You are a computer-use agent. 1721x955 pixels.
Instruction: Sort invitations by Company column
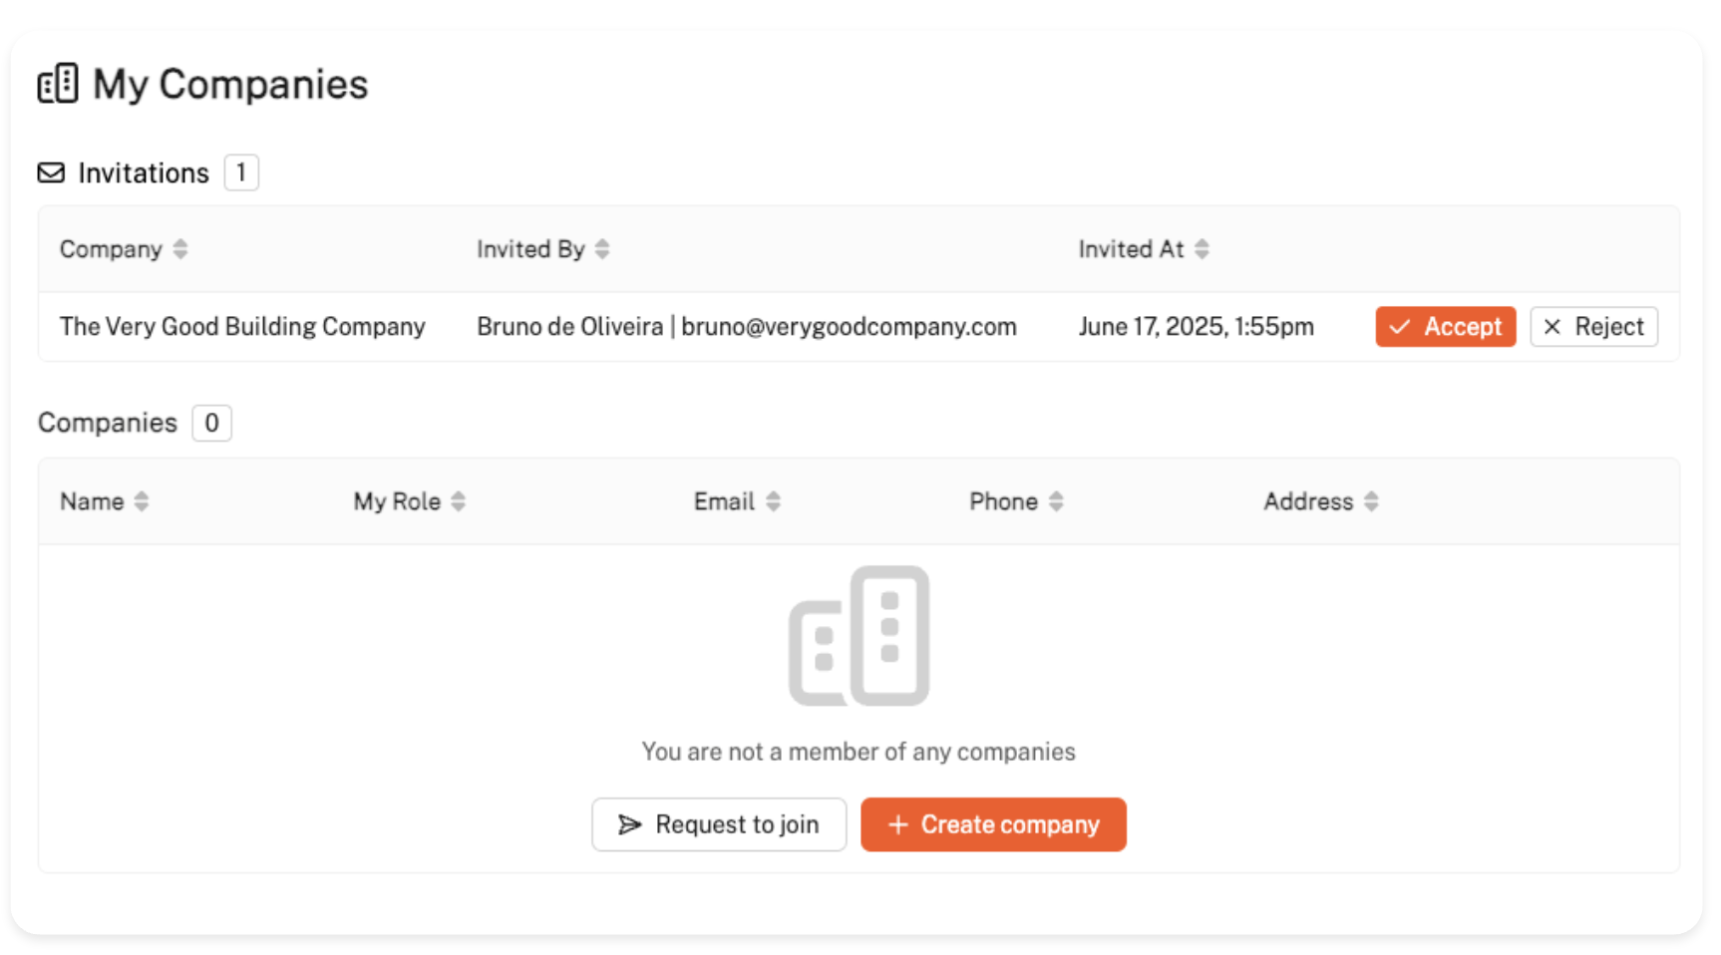coord(179,249)
